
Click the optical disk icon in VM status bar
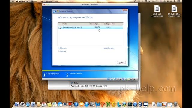(110, 79)
